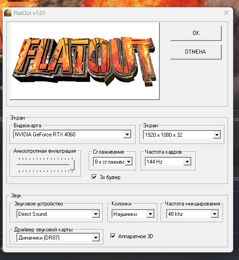Expand the Экран resolution dropdown arrow
This screenshot has width=239, height=260.
(x=217, y=135)
